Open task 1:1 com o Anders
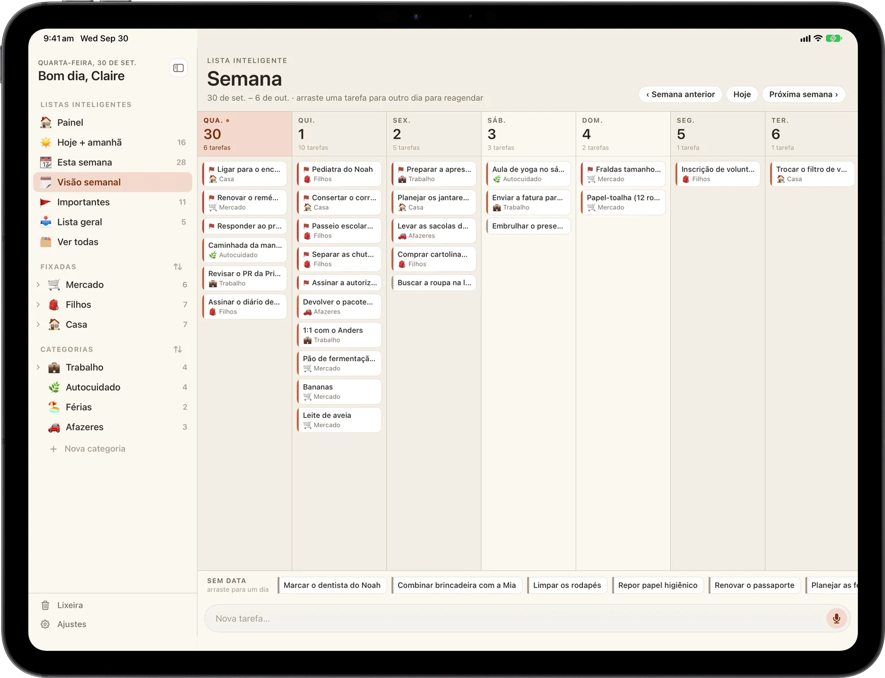 coord(339,335)
